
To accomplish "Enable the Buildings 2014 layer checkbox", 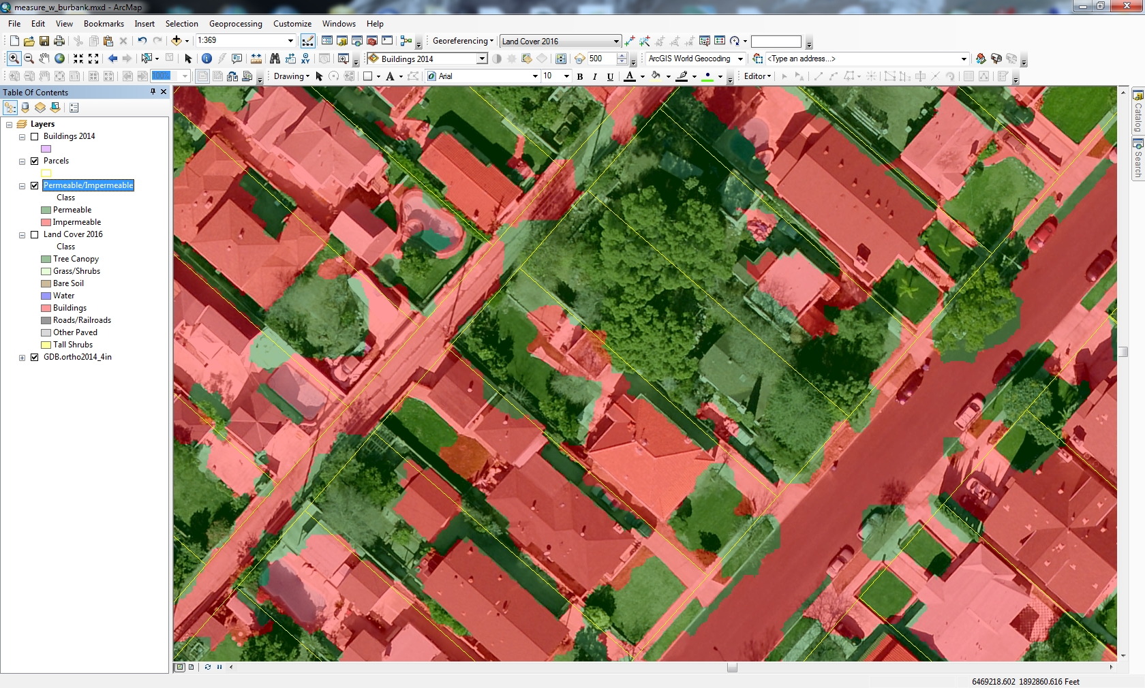I will (x=35, y=136).
